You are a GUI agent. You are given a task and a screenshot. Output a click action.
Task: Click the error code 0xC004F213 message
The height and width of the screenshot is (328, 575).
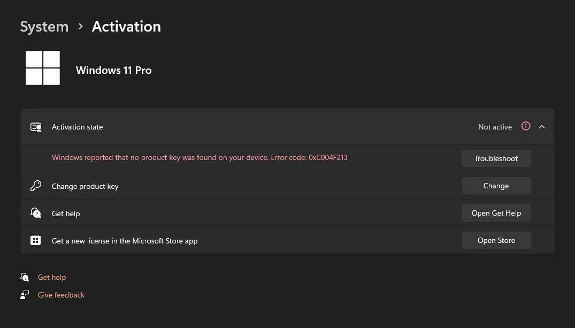(x=200, y=157)
